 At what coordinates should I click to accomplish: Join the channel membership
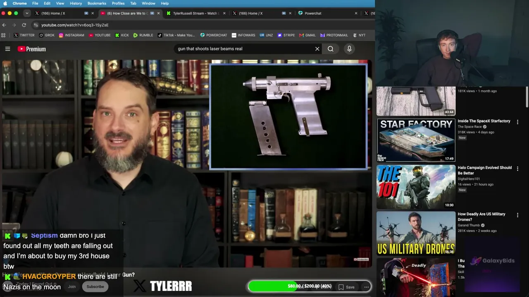point(72,287)
